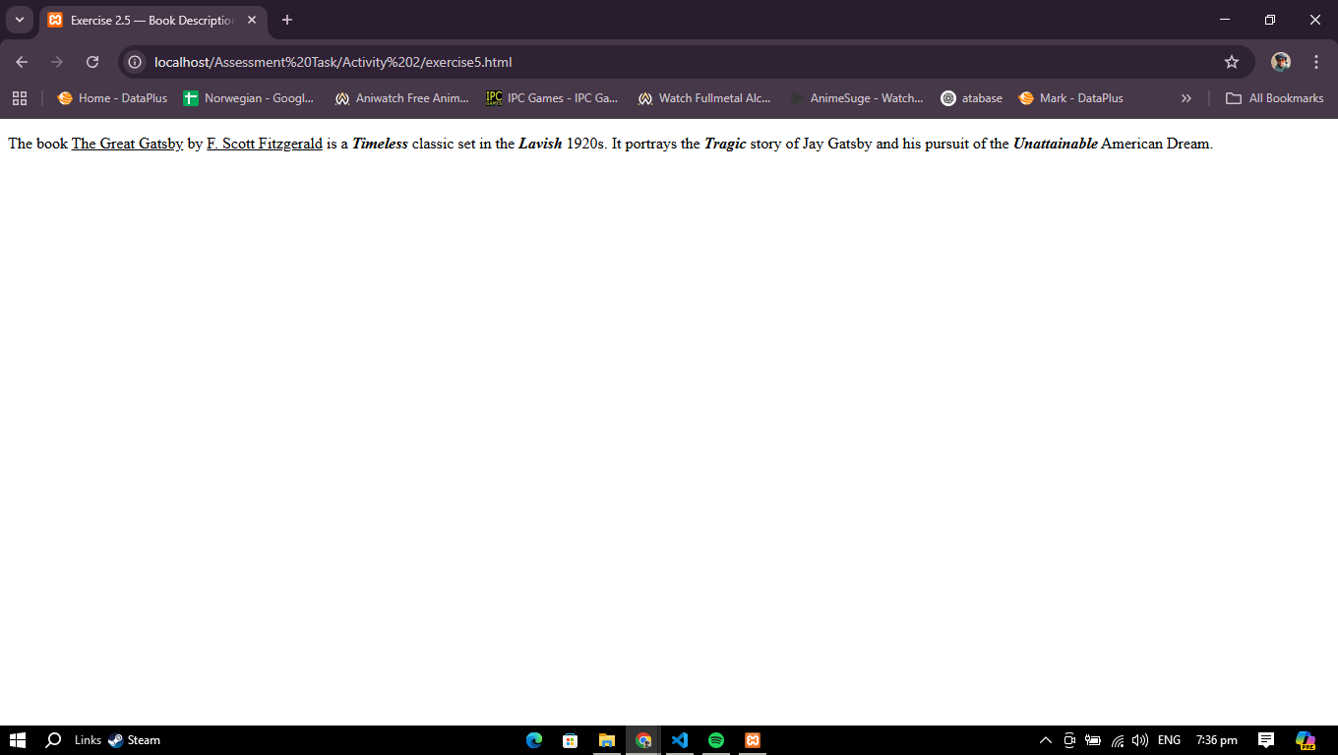Open File Explorer from the taskbar
The image size is (1338, 755).
[x=607, y=740]
